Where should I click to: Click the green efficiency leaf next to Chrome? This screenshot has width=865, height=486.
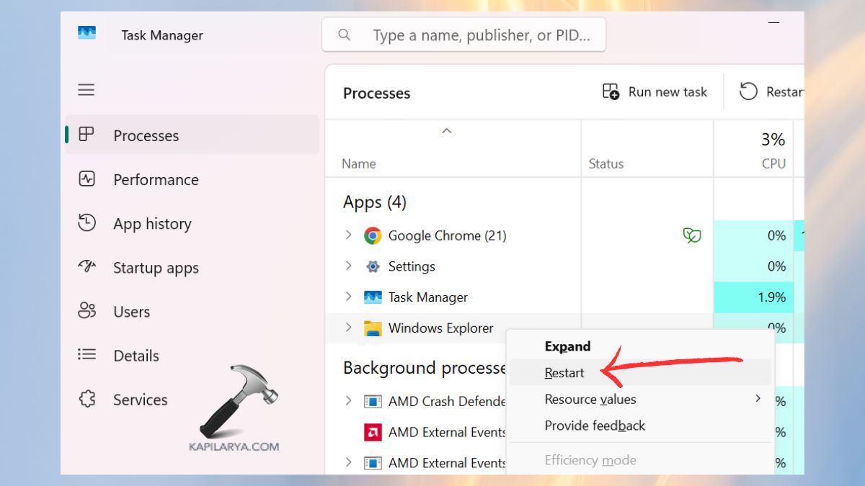pos(692,235)
